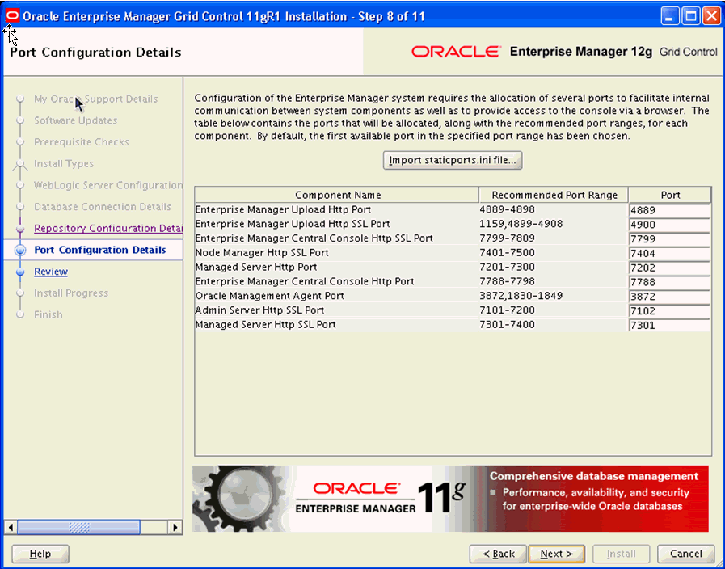
Task: Select 'Managed Server Http Port' row name
Action: [x=256, y=268]
